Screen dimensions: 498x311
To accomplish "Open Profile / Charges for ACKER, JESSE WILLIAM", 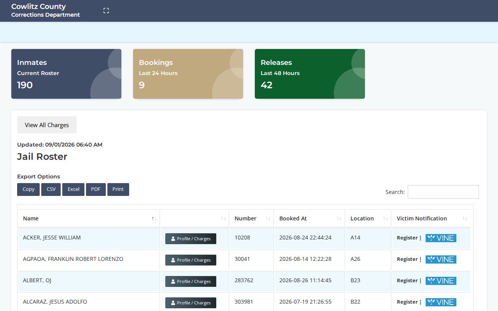I will (191, 239).
